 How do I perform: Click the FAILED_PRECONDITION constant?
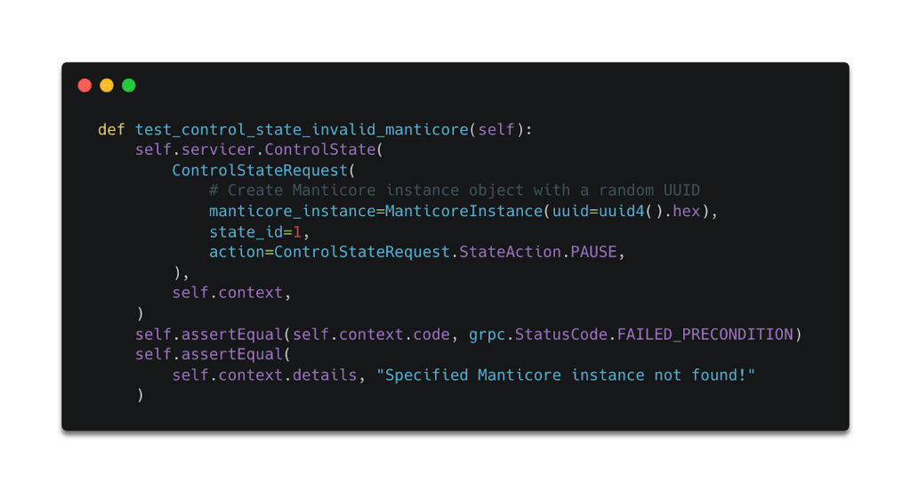click(705, 335)
